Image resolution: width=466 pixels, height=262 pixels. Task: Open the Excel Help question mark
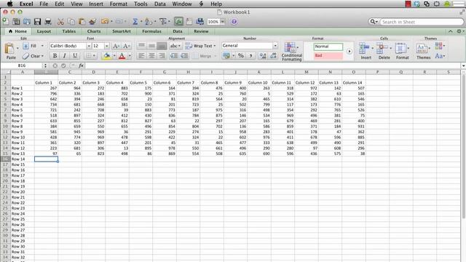click(x=234, y=22)
